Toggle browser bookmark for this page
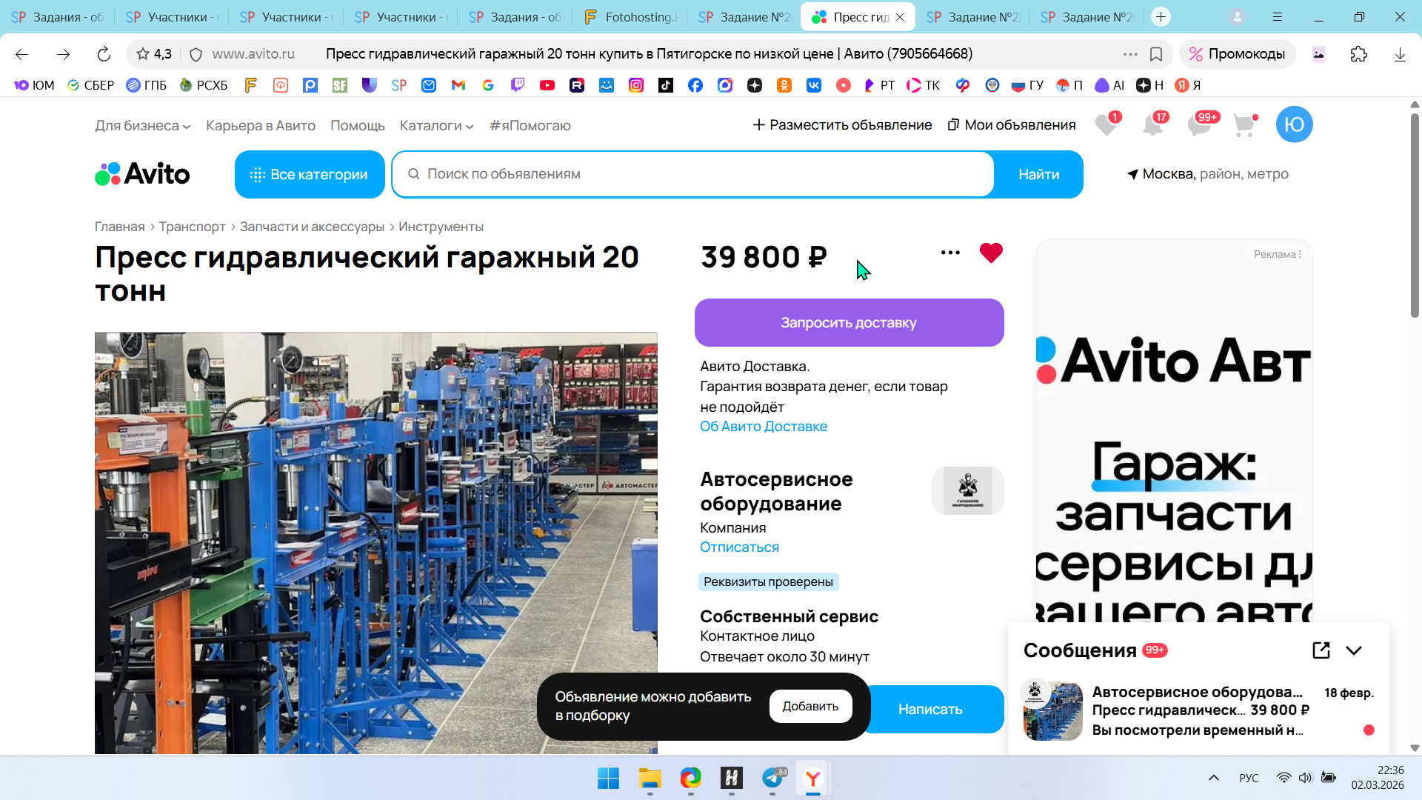1422x800 pixels. (1156, 54)
